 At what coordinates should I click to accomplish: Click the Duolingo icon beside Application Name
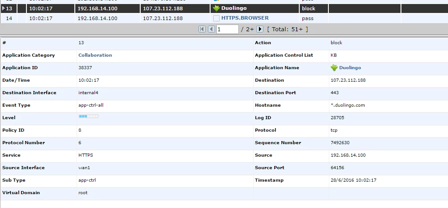(x=334, y=68)
